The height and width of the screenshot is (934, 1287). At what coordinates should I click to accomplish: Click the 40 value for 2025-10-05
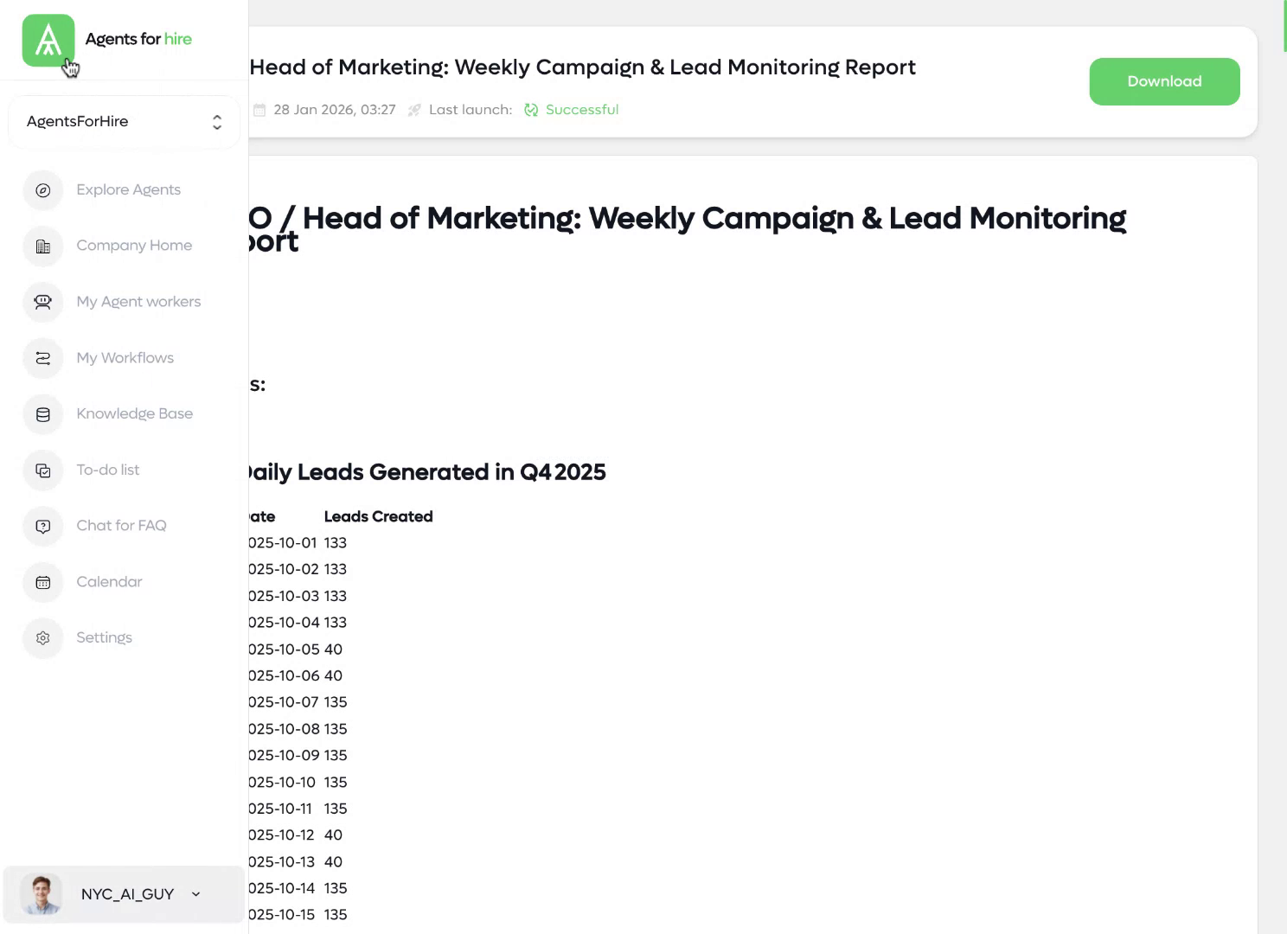(x=333, y=649)
